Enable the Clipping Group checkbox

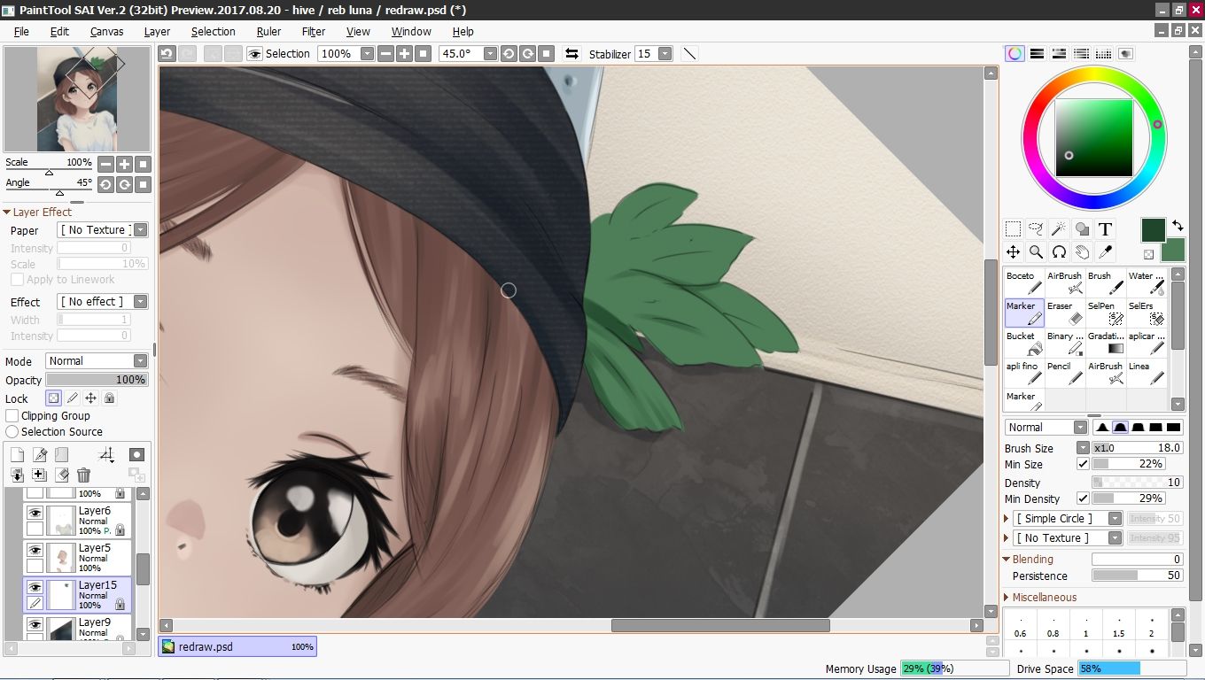(x=12, y=415)
